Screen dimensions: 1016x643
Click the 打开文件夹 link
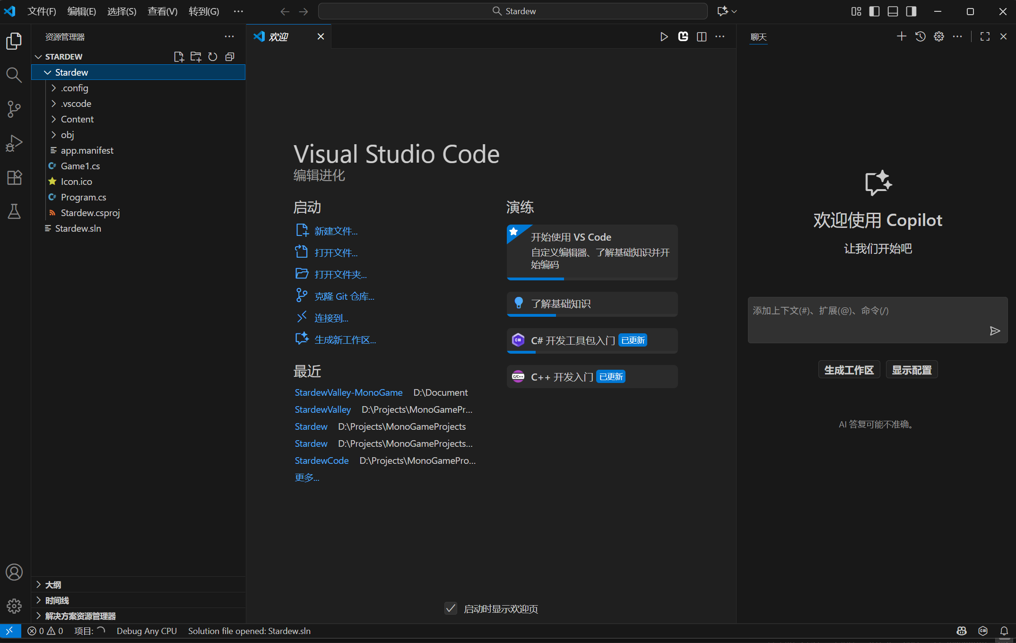340,275
